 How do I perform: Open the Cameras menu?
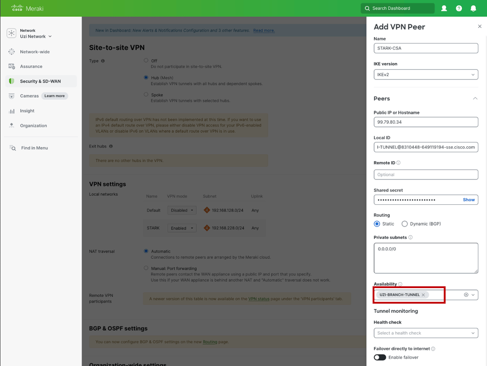[29, 96]
